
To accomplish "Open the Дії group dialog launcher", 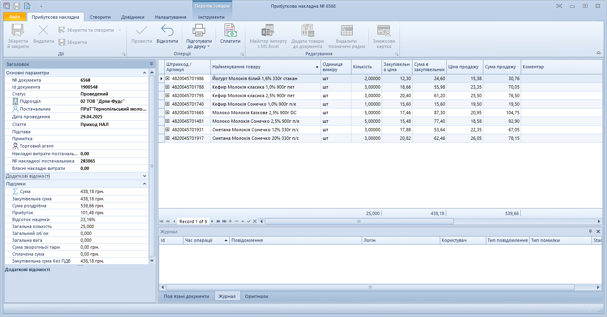I will [123, 54].
